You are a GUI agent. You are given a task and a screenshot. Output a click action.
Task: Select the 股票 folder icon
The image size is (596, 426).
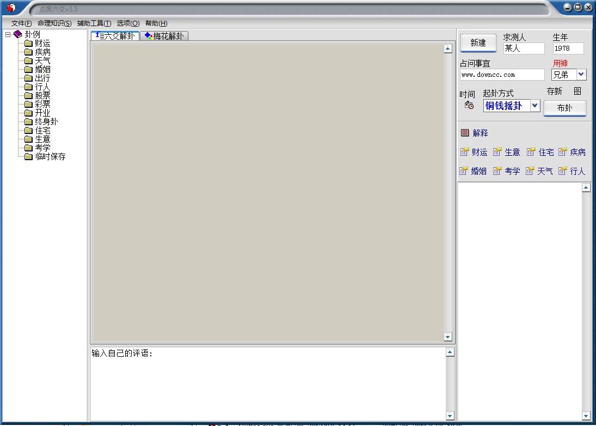pos(28,95)
